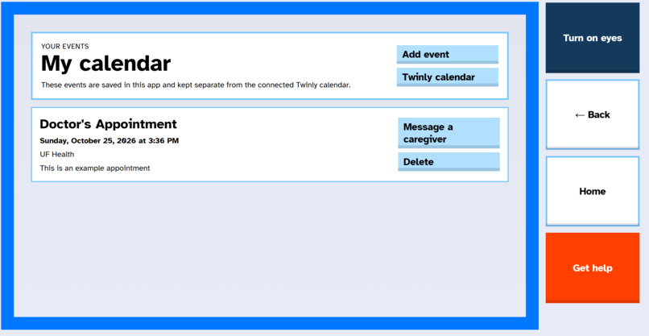The width and height of the screenshot is (649, 336).
Task: Turn on eyes control
Action: [x=593, y=38]
